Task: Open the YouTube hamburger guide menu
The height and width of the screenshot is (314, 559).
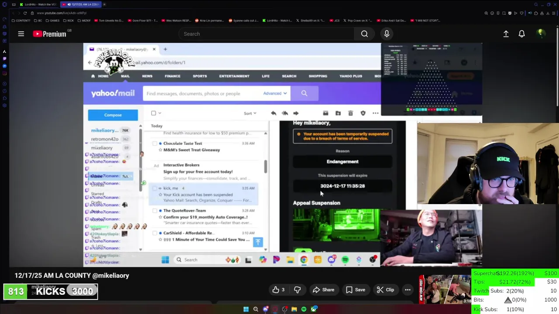Action: [21, 34]
